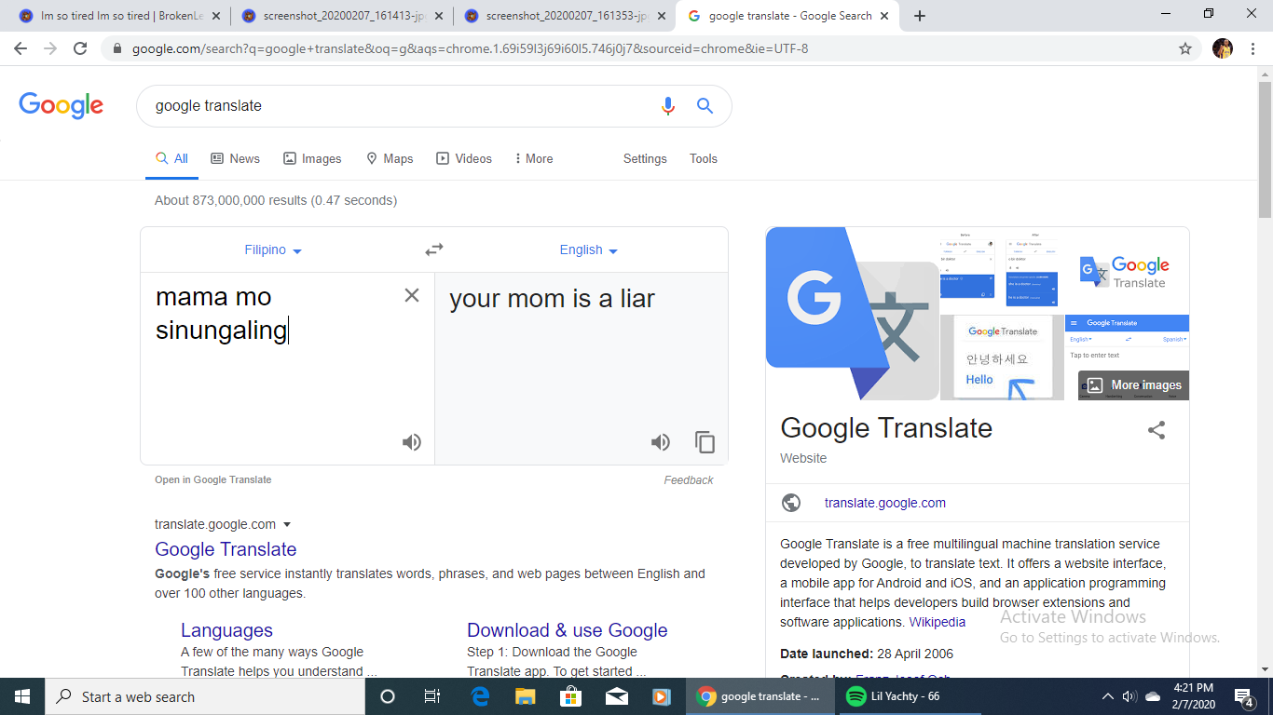Screen dimensions: 1273x715
Task: Click the More images button
Action: pos(1134,385)
